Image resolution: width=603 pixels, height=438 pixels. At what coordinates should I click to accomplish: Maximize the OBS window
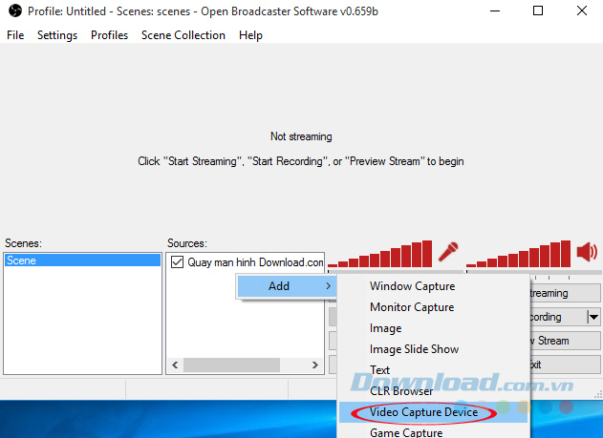click(538, 10)
